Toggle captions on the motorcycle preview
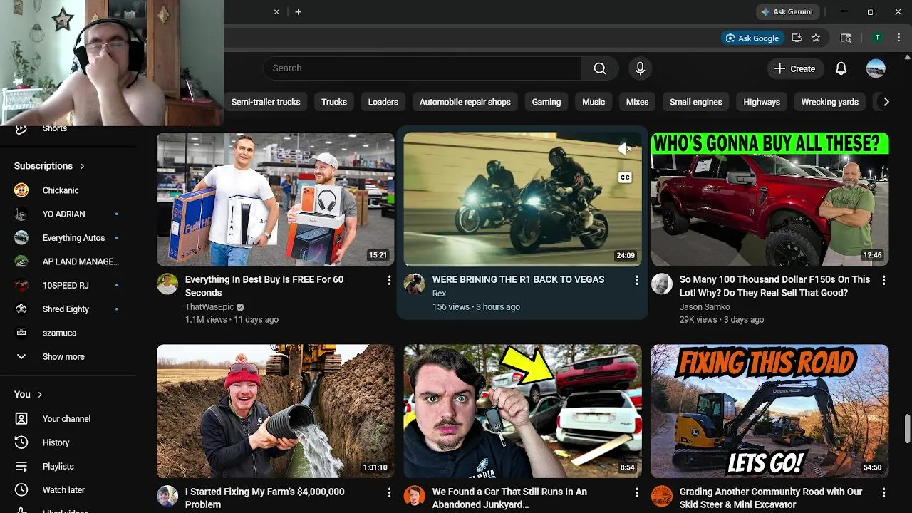The height and width of the screenshot is (513, 912). point(625,177)
